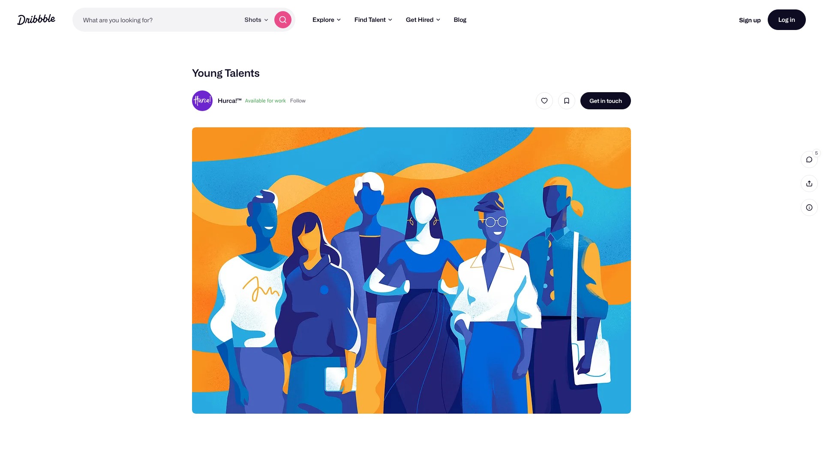The image size is (823, 463).
Task: Focus the 'What are you looking for?' field
Action: (x=159, y=20)
